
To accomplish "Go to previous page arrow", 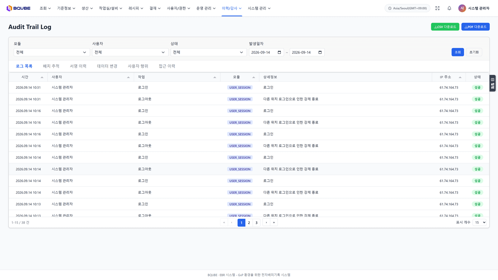I will coord(232,222).
